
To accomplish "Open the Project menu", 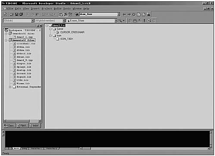I will tap(47, 9).
